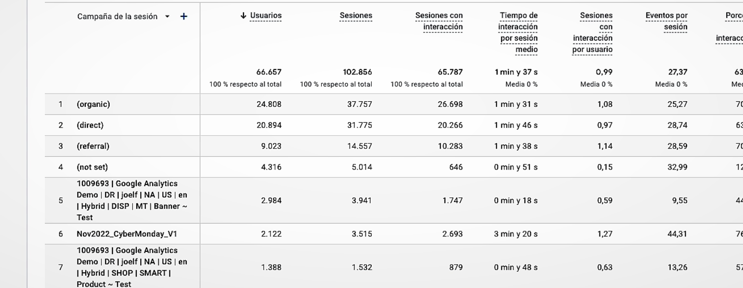Sort by Eventos por sesión column
743x288 pixels.
pos(666,21)
